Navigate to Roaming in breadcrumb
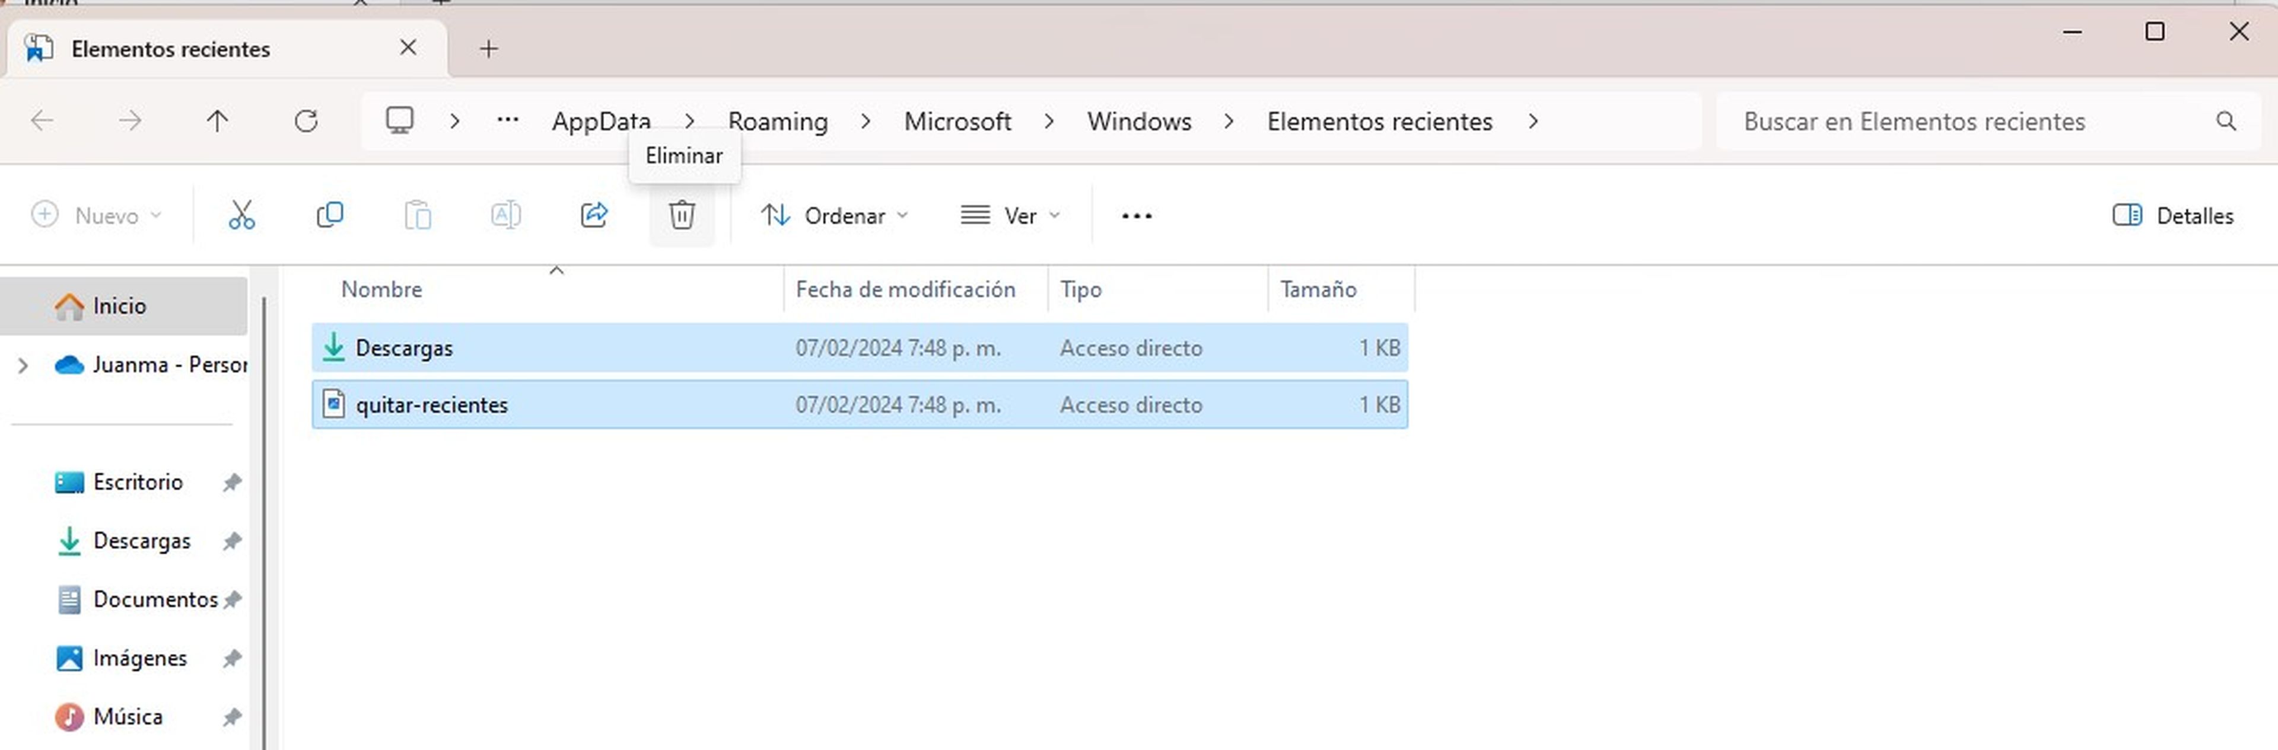This screenshot has height=750, width=2278. pyautogui.click(x=778, y=121)
